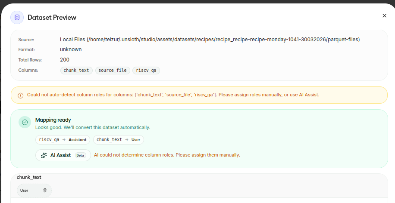Click the sparkle icon on AI Assist
395x203 pixels.
click(44, 155)
